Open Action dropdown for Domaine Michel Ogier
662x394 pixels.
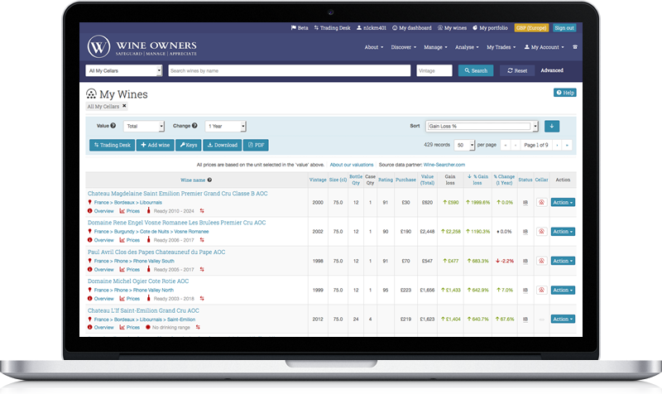(x=563, y=291)
